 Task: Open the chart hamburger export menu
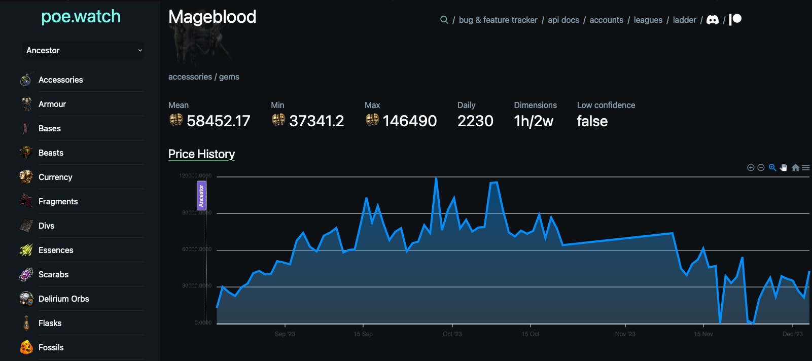click(805, 168)
